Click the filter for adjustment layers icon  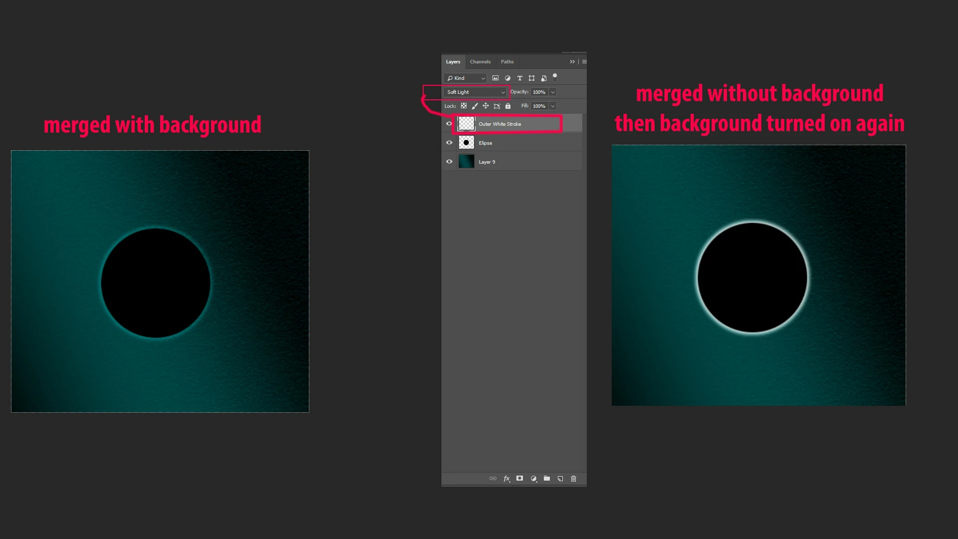tap(507, 78)
